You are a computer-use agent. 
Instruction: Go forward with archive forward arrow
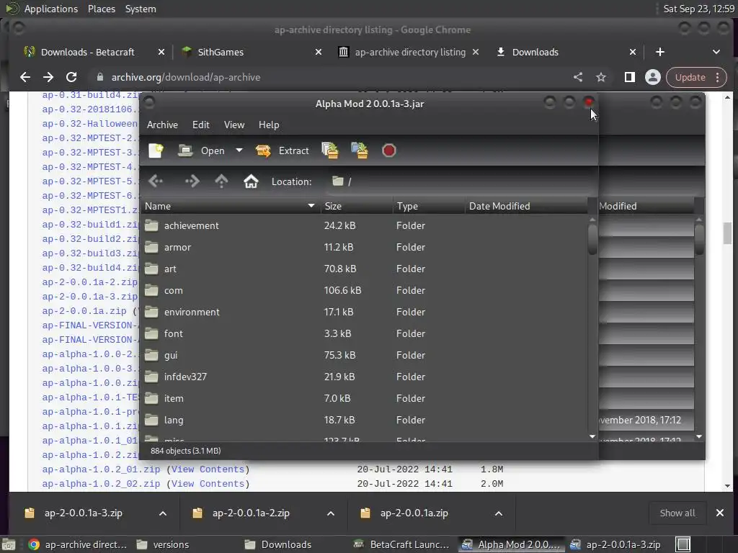point(192,181)
